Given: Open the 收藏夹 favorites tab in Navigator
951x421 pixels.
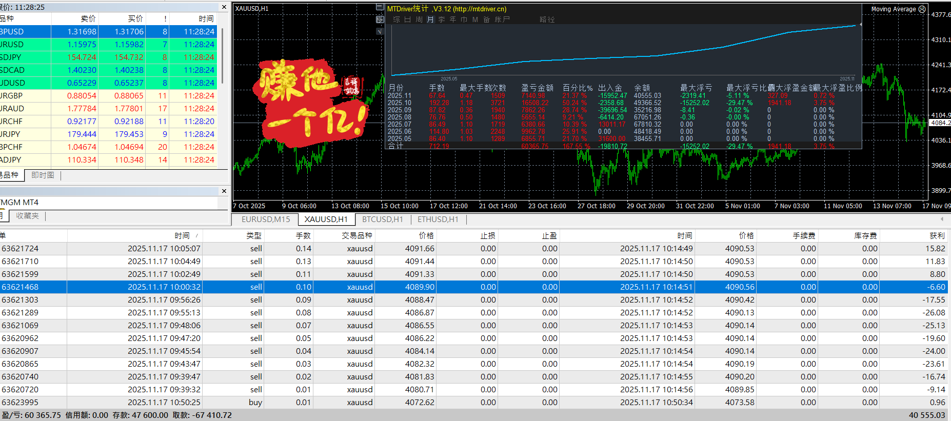Looking at the screenshot, I should (27, 216).
